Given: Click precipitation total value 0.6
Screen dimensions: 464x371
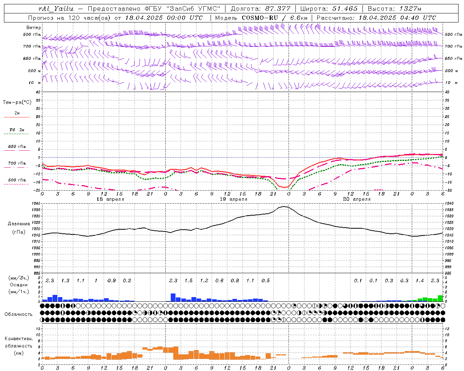Looking at the screenshot, I should 219,281.
